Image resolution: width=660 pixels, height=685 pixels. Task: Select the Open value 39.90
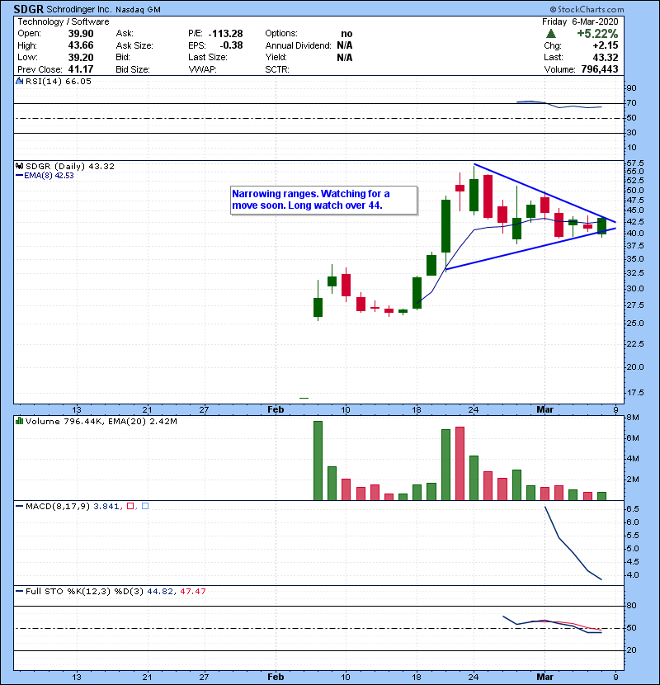click(x=81, y=34)
